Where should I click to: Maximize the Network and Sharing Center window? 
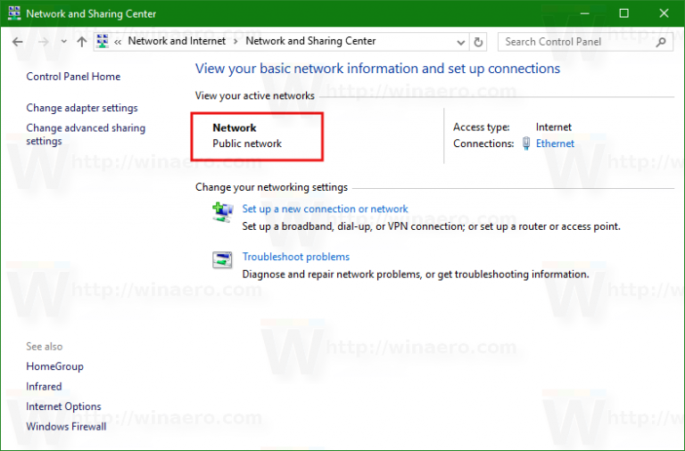pos(624,13)
